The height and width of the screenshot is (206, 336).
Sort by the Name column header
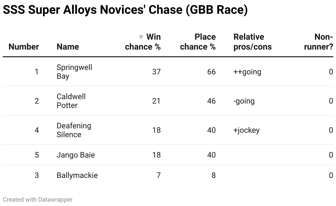pos(68,47)
